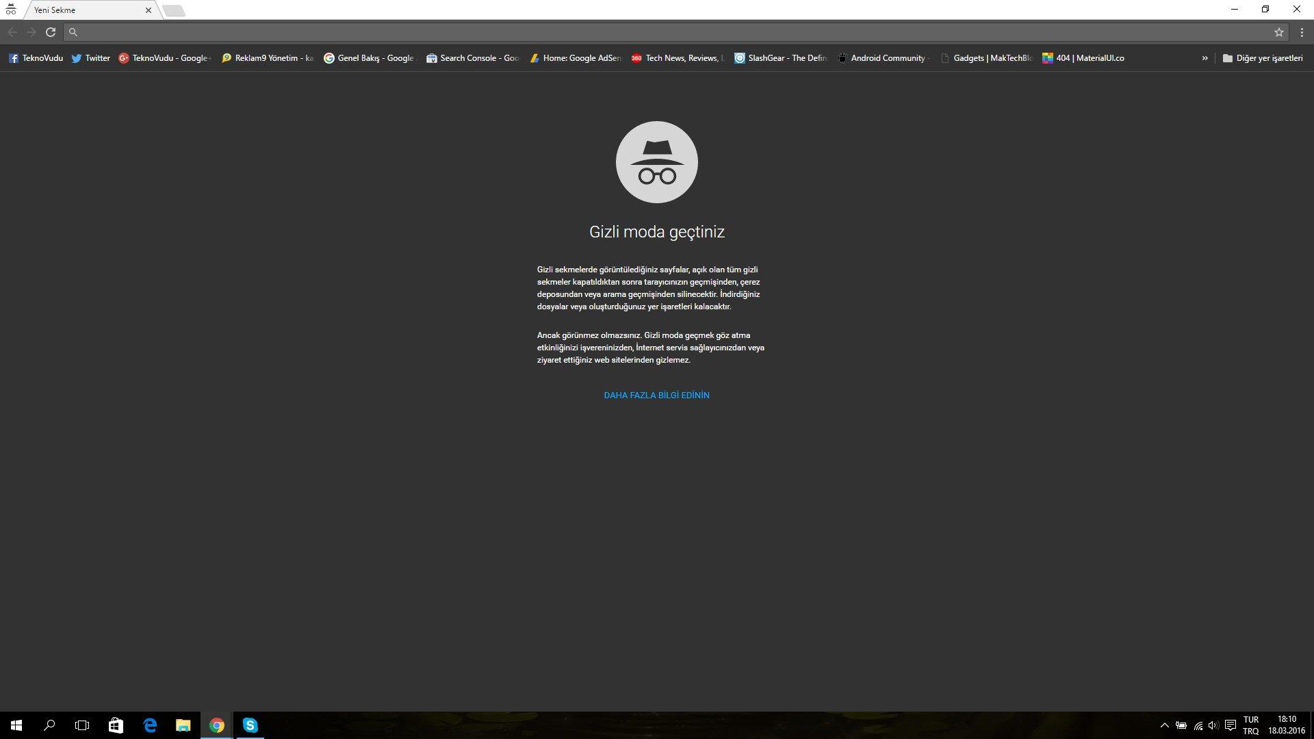Open Home: Google AdSense bookmark
The height and width of the screenshot is (739, 1314).
(x=576, y=58)
